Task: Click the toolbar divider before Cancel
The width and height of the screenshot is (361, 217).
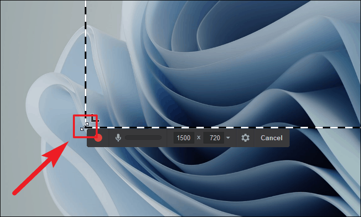Action: click(x=254, y=138)
